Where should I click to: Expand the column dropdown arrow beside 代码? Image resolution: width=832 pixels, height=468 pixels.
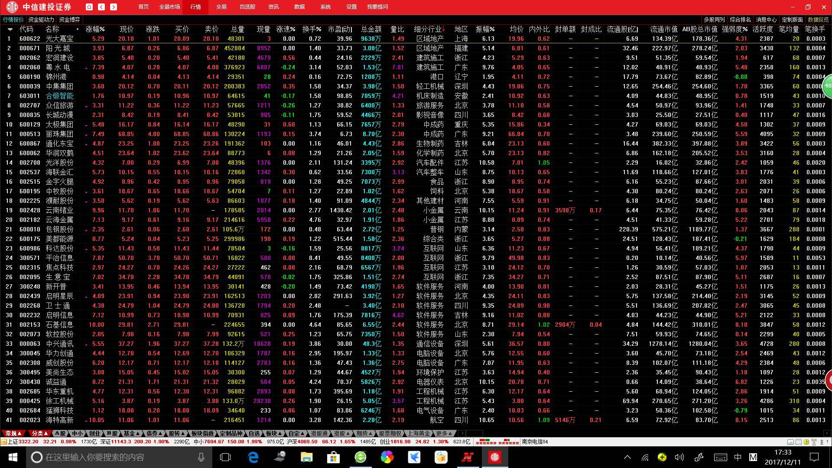10,29
